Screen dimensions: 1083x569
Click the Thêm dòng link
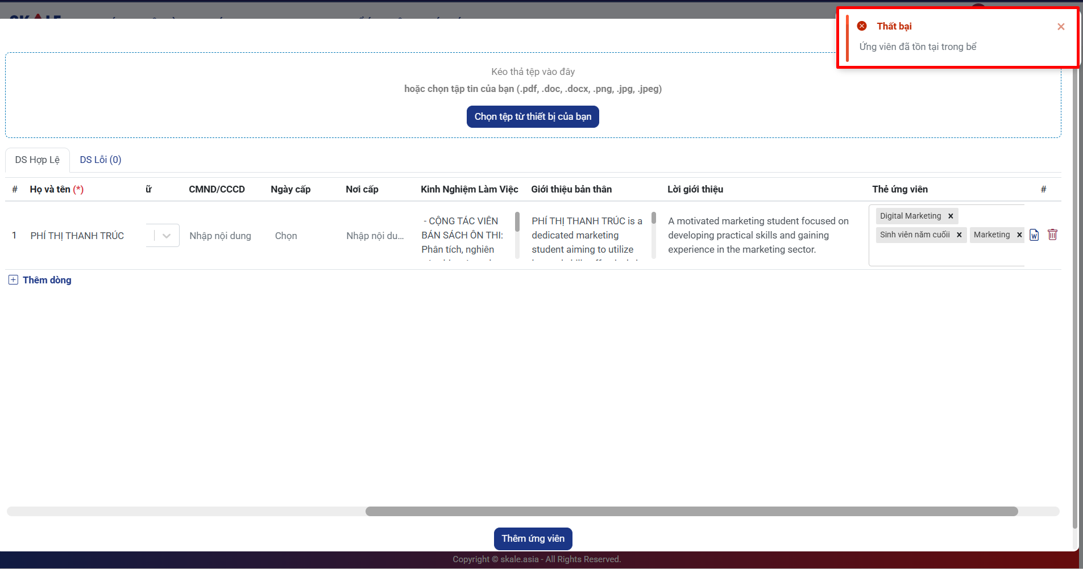click(x=47, y=280)
